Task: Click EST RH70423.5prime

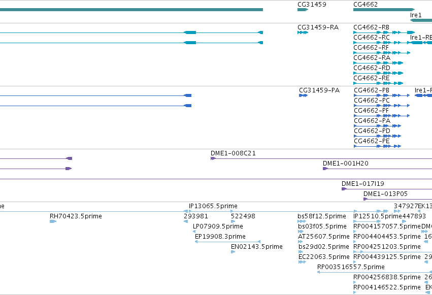Action: point(76,216)
